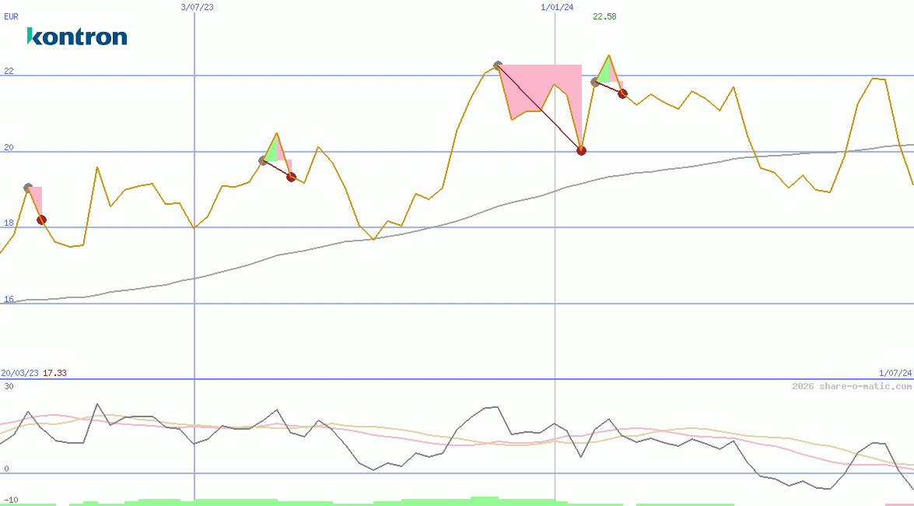Click the red marker on the 20 EUR line
Viewport: 914px width, 506px height.
(x=581, y=150)
